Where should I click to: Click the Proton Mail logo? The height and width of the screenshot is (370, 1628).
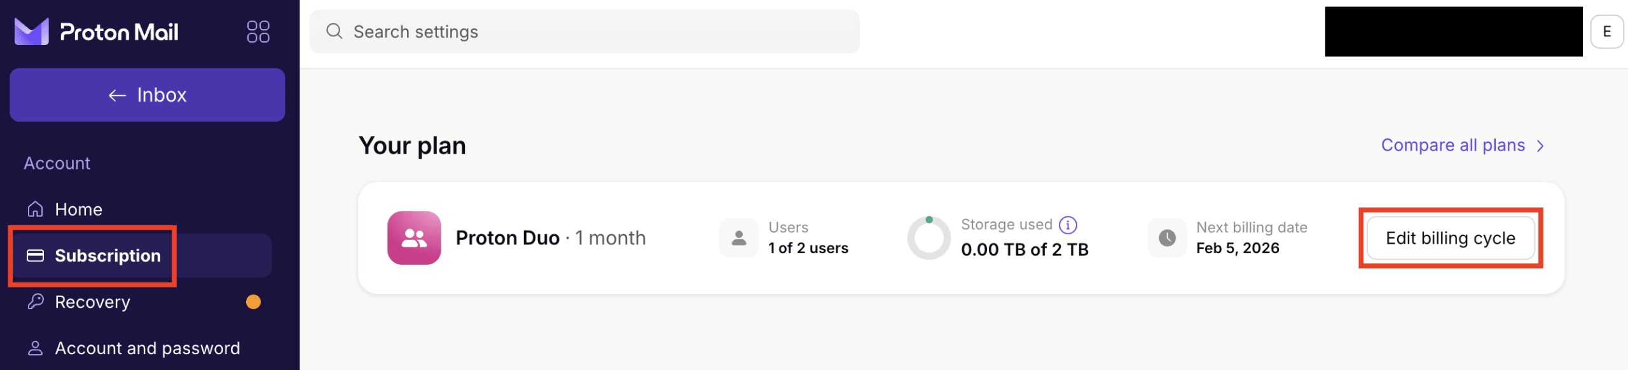[95, 31]
